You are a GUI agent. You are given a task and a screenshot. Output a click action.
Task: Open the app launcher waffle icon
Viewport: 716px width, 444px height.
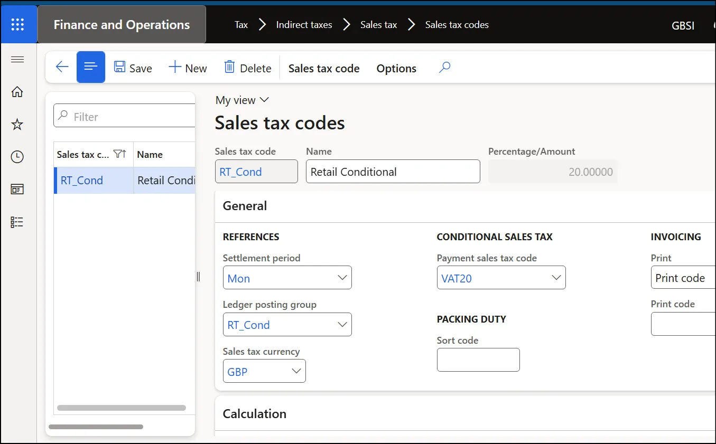click(x=18, y=24)
